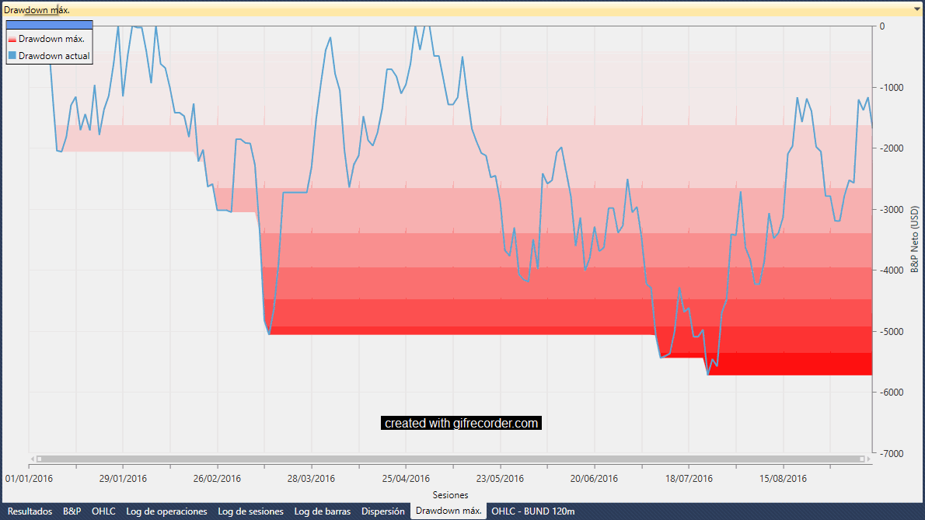Click the Drawdown actual legend label
The height and width of the screenshot is (520, 925).
[54, 55]
